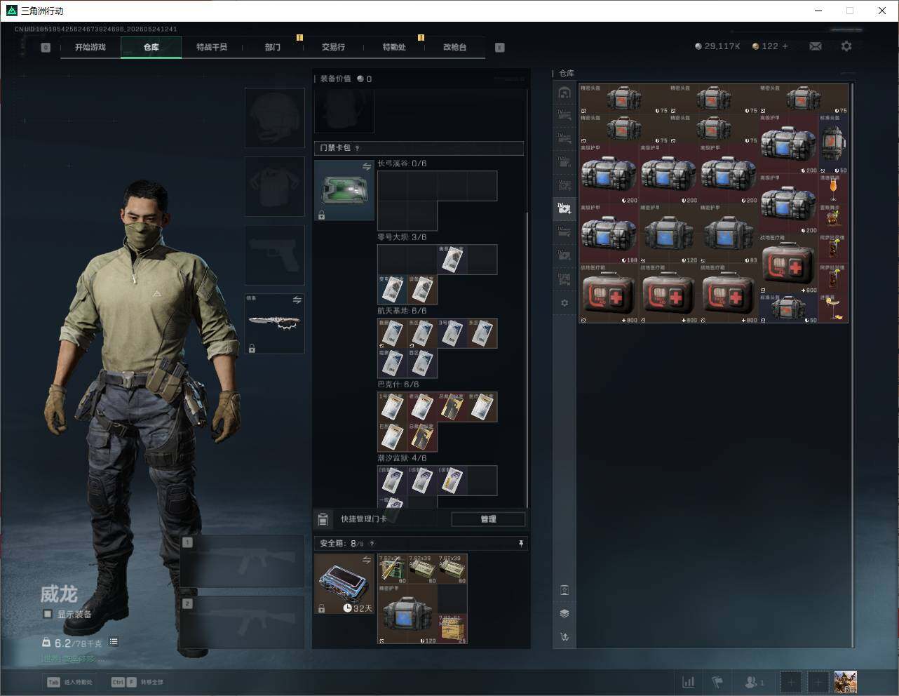Select the orange cocktail glass item
The image size is (899, 696).
point(833,189)
